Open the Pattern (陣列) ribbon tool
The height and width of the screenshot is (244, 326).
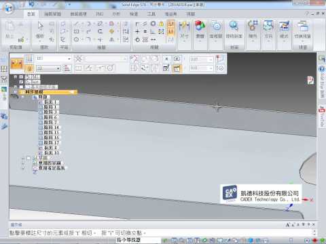coord(253,29)
